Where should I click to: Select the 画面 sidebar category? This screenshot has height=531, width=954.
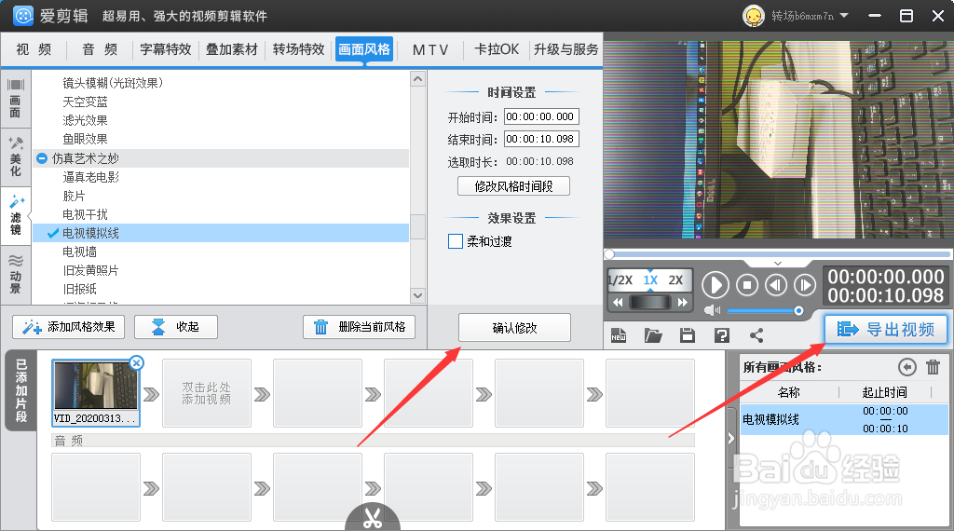click(x=15, y=99)
